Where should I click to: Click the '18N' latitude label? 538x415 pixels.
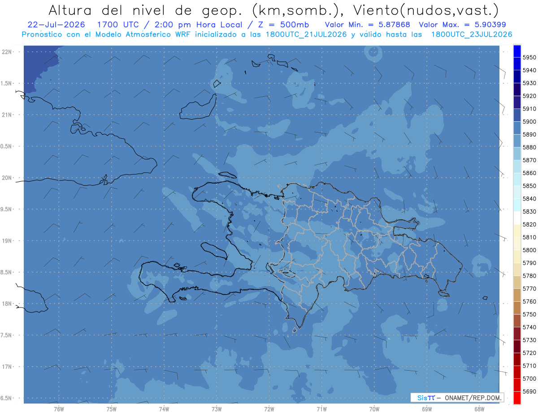[7, 304]
